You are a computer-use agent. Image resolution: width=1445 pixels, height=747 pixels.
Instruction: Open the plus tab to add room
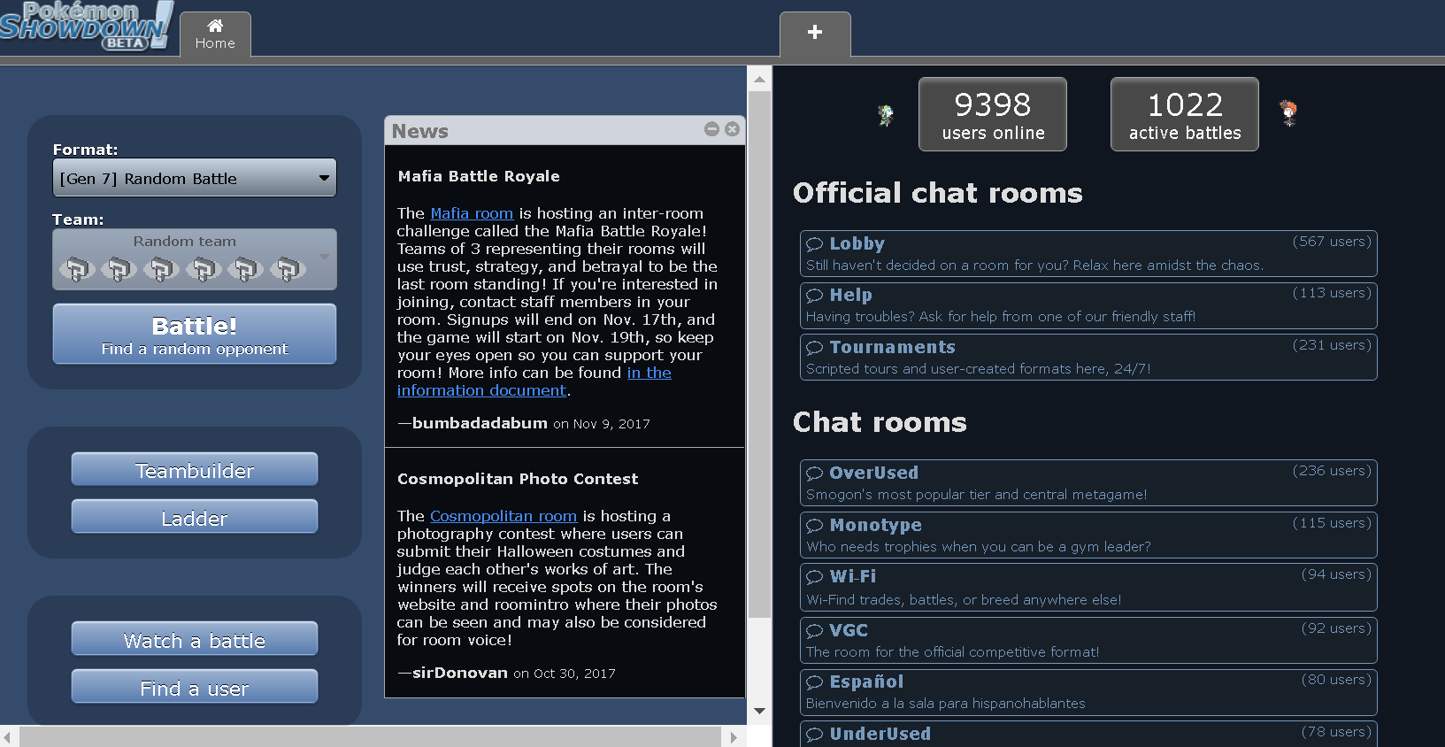click(815, 34)
